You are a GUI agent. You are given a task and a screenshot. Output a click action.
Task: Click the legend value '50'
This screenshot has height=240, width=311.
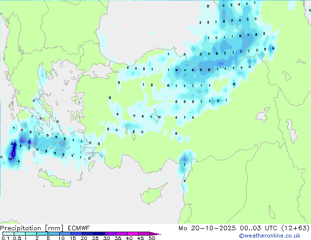tap(152, 238)
